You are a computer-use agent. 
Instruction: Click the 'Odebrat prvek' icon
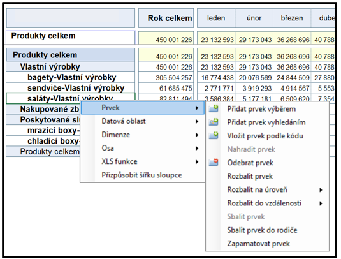pyautogui.click(x=214, y=163)
